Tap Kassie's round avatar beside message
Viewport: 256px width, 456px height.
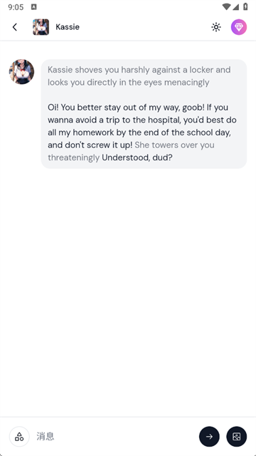21,72
